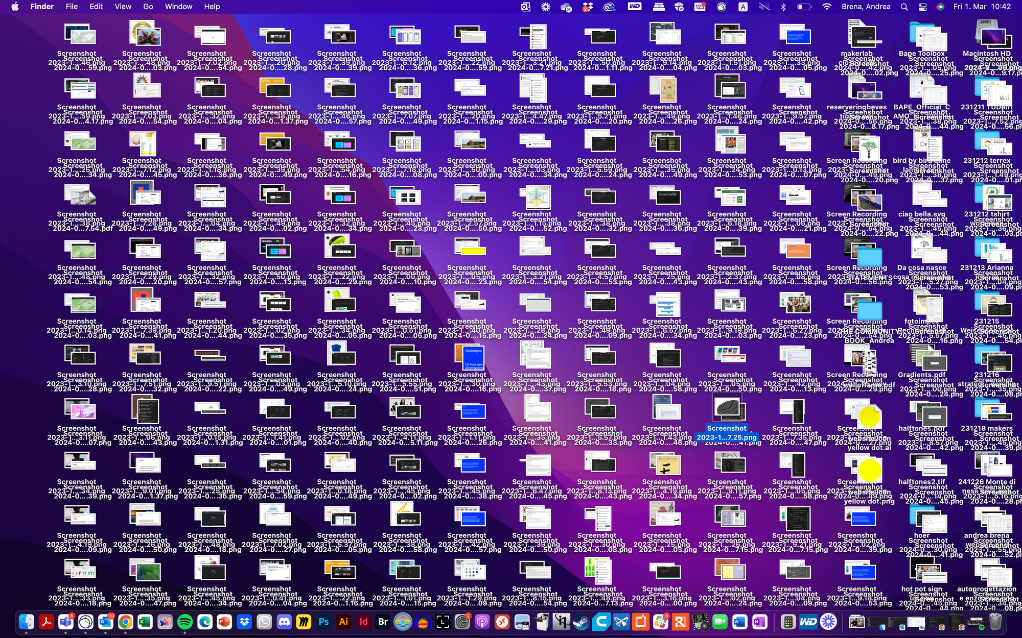Open Photoshop from the Dock

[323, 622]
